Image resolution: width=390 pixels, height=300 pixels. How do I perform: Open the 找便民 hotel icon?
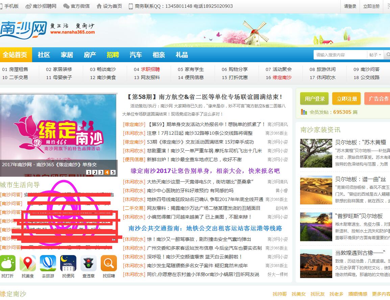pyautogui.click(x=68, y=263)
